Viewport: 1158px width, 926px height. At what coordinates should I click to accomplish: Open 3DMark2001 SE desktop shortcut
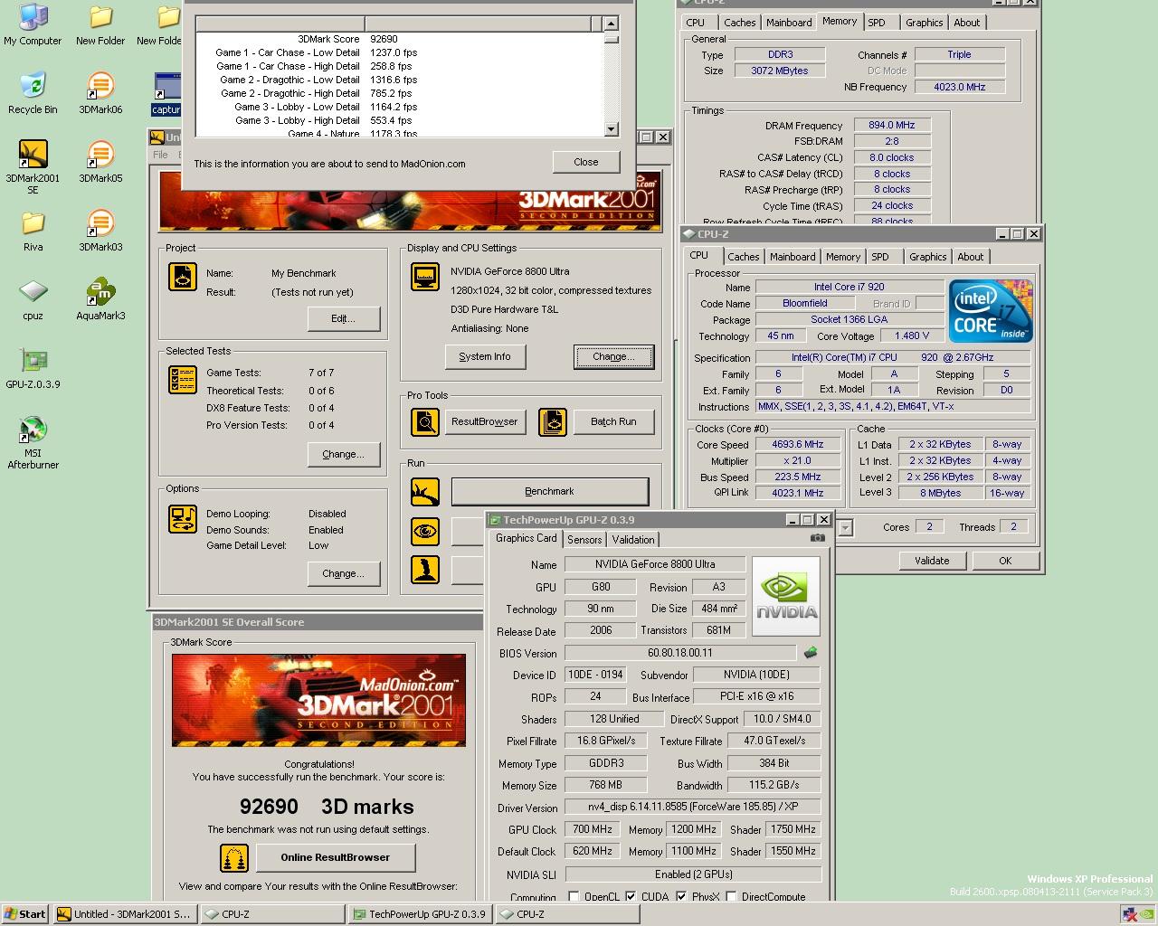point(33,166)
